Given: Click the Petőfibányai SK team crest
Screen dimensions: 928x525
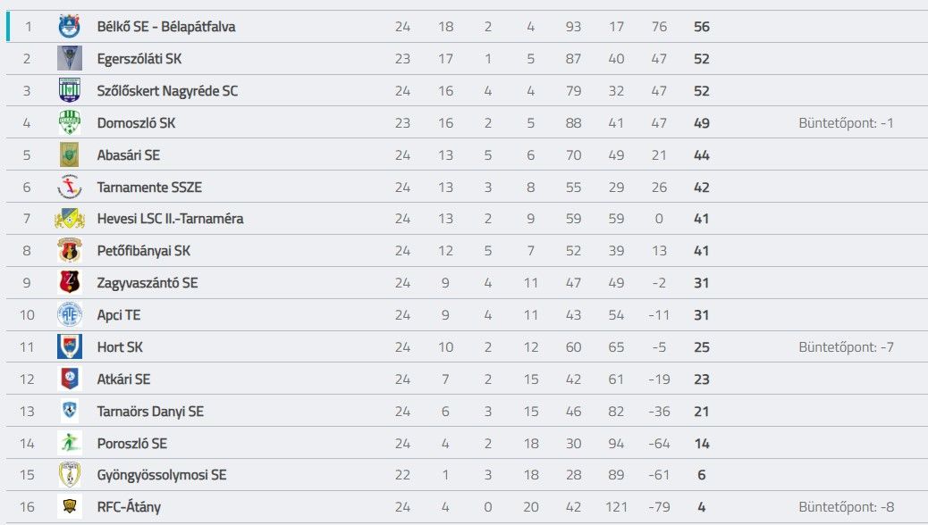Looking at the screenshot, I should point(69,251).
